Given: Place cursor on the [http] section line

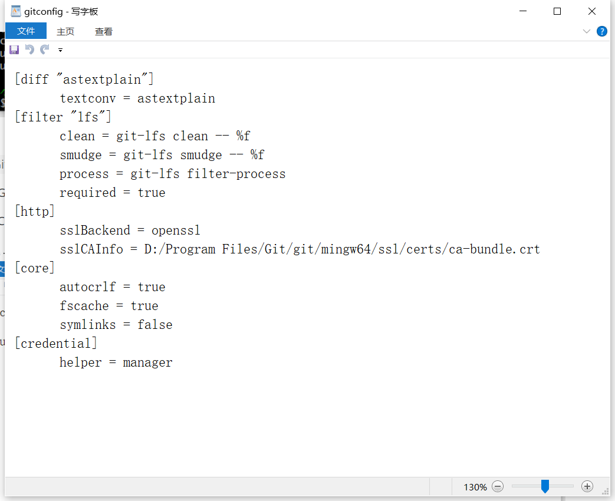Looking at the screenshot, I should pyautogui.click(x=35, y=212).
